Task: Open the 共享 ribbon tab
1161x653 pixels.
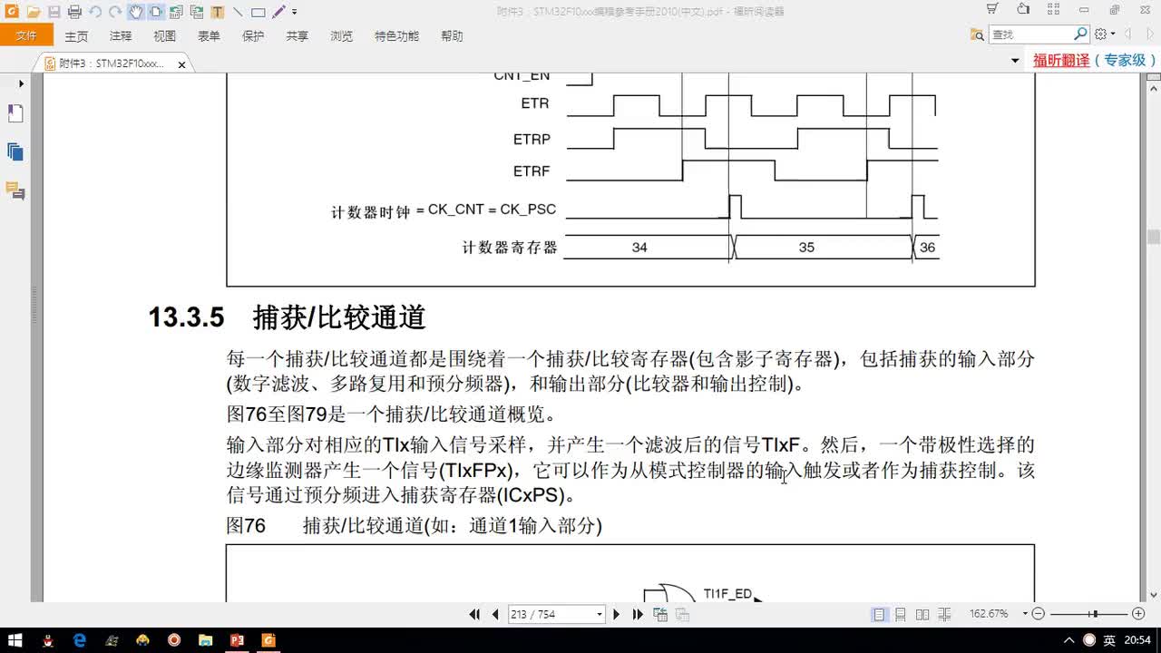Action: point(298,36)
